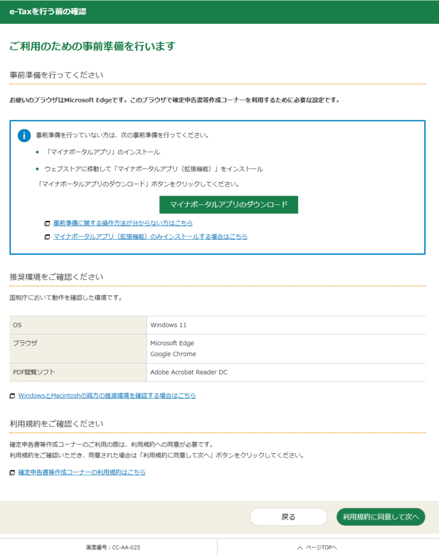439x555 pixels.
Task: Jump to top via ページTOPへ text
Action: coord(321,547)
